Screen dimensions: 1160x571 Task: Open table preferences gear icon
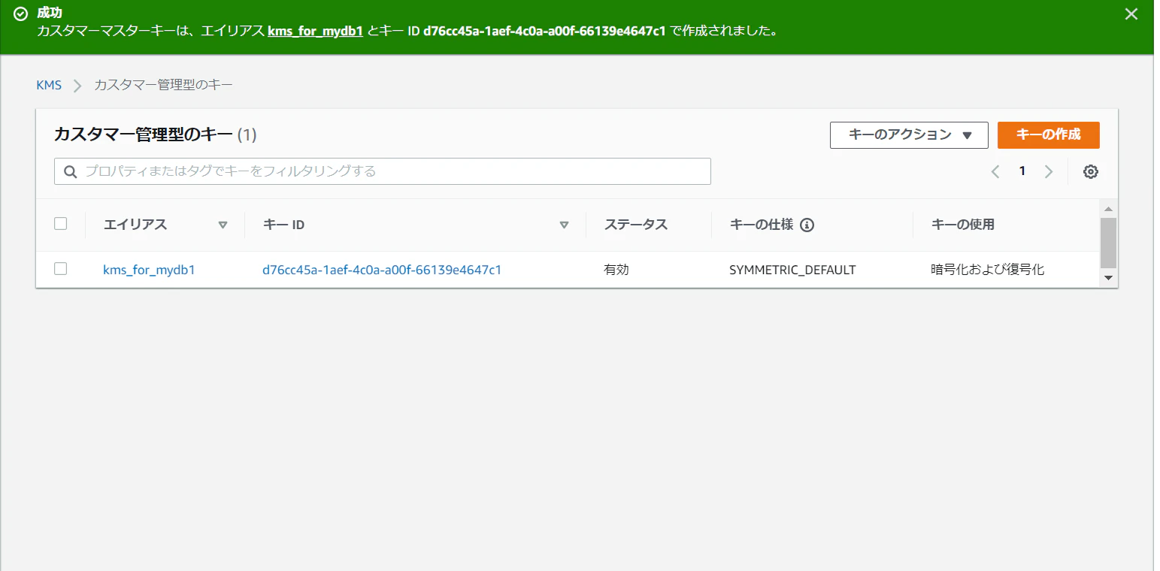click(x=1090, y=171)
